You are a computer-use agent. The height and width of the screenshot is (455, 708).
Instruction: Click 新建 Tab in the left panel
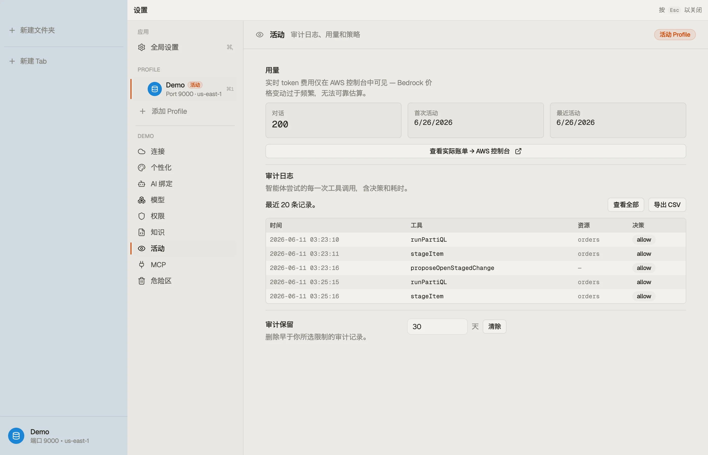coord(33,61)
